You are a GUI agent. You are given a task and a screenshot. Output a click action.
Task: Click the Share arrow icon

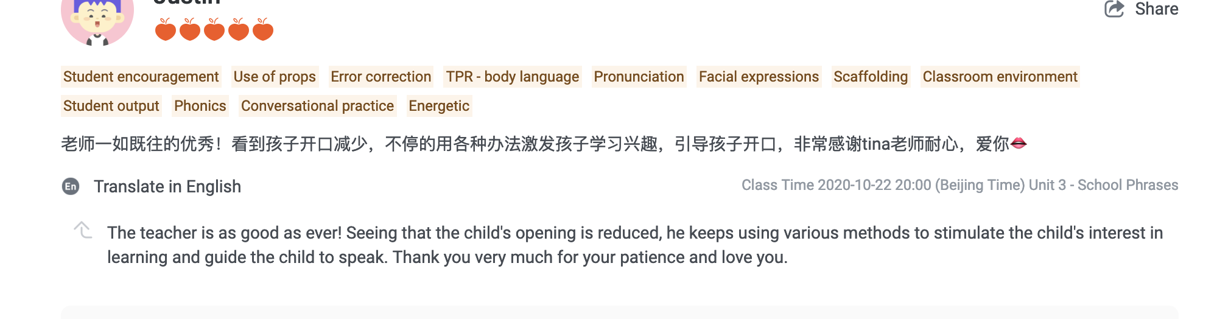pos(1114,9)
